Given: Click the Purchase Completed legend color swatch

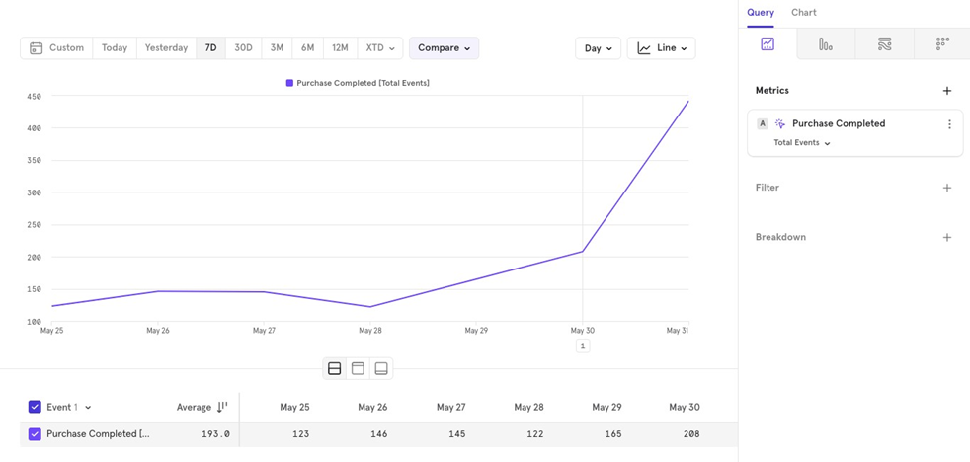Looking at the screenshot, I should coord(289,84).
